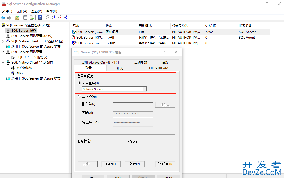Click the Restart Service toolbar icon
This screenshot has width=284, height=178.
pyautogui.click(x=67, y=18)
